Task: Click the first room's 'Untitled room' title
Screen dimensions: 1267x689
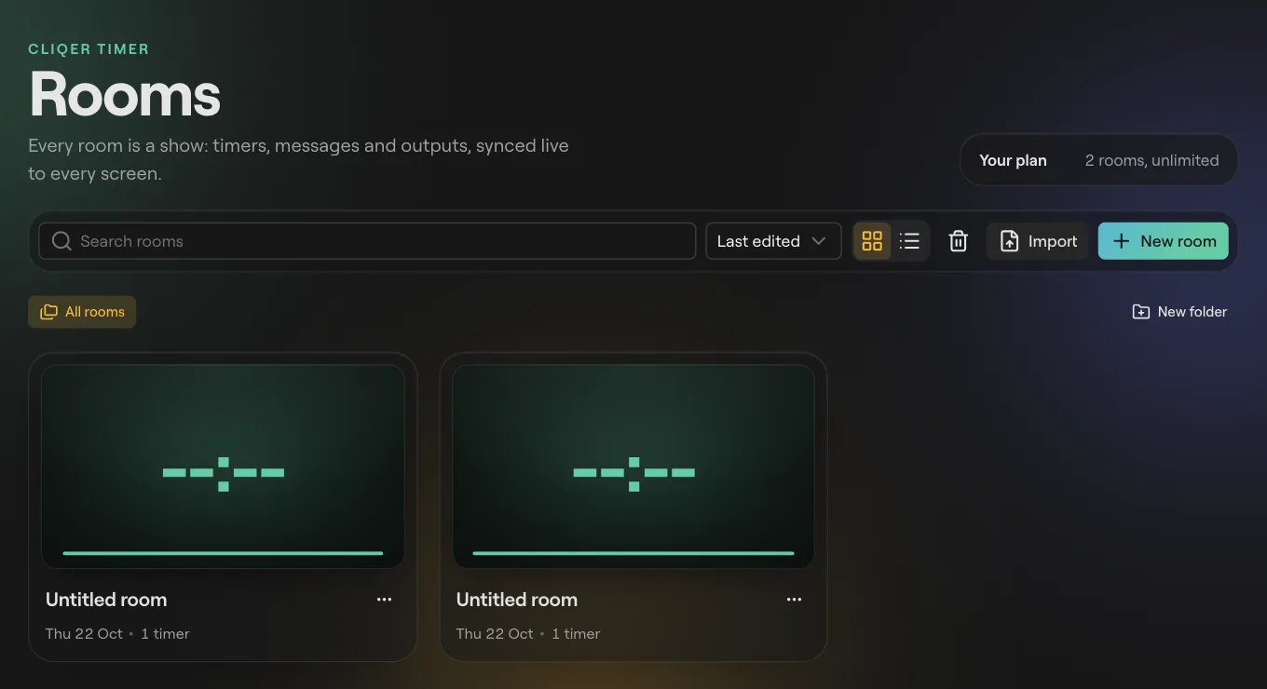Action: click(x=106, y=600)
